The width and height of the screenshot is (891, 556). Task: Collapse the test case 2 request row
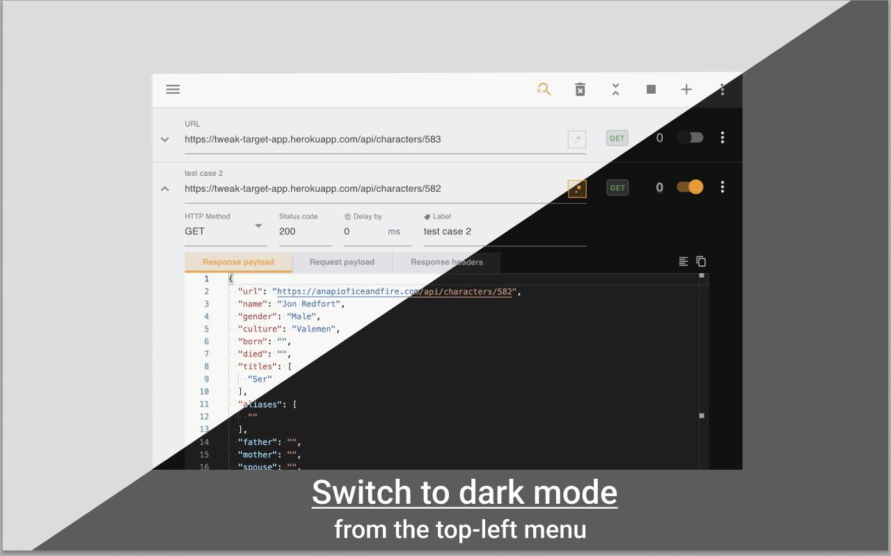(x=165, y=188)
